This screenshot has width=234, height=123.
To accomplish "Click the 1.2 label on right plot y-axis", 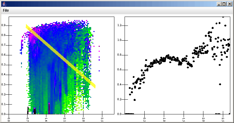I will (120, 26).
